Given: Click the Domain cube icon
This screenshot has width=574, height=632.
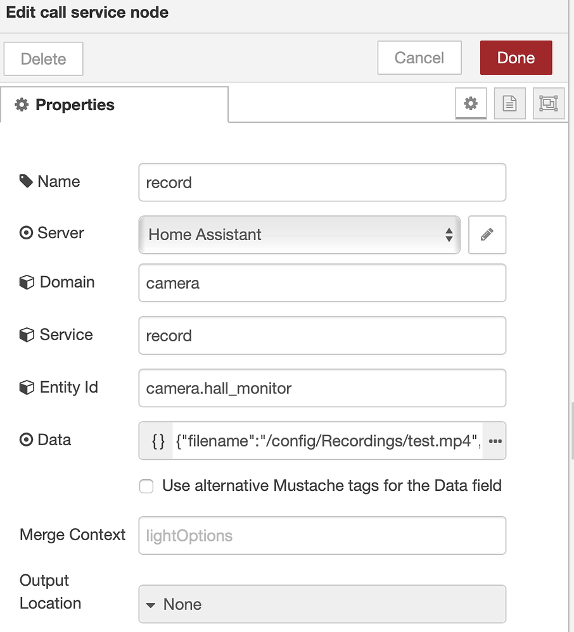Looking at the screenshot, I should click(27, 282).
